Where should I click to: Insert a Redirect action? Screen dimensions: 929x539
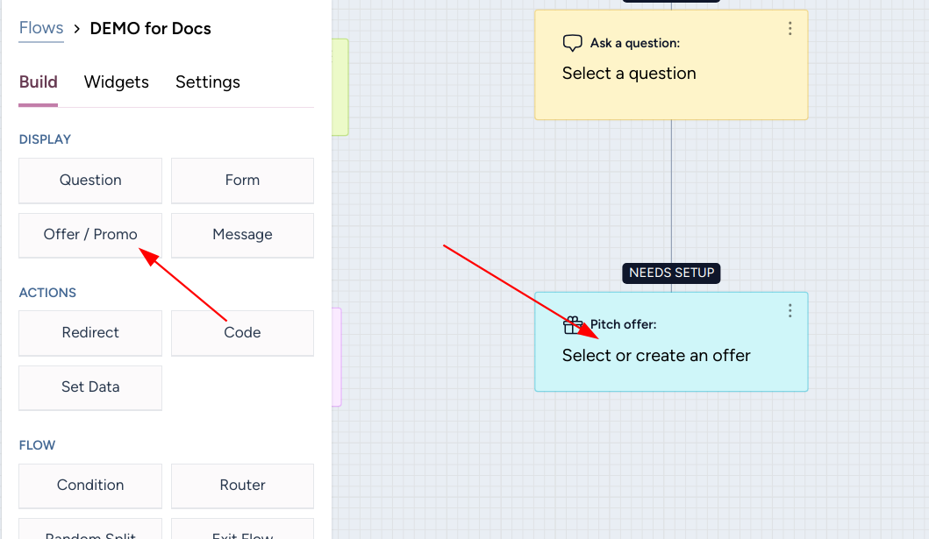[x=90, y=333]
